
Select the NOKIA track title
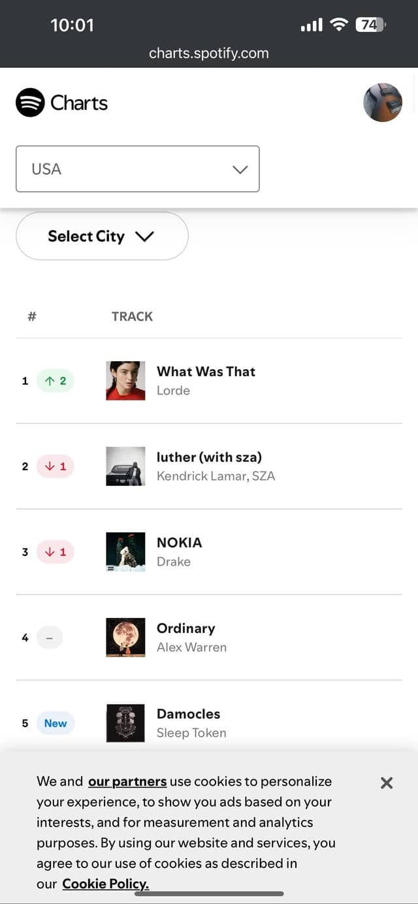180,542
